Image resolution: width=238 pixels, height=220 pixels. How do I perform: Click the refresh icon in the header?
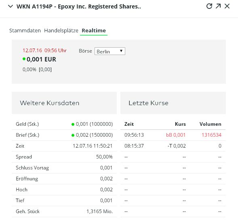[209, 6]
